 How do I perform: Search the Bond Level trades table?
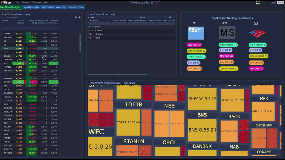coord(170,17)
